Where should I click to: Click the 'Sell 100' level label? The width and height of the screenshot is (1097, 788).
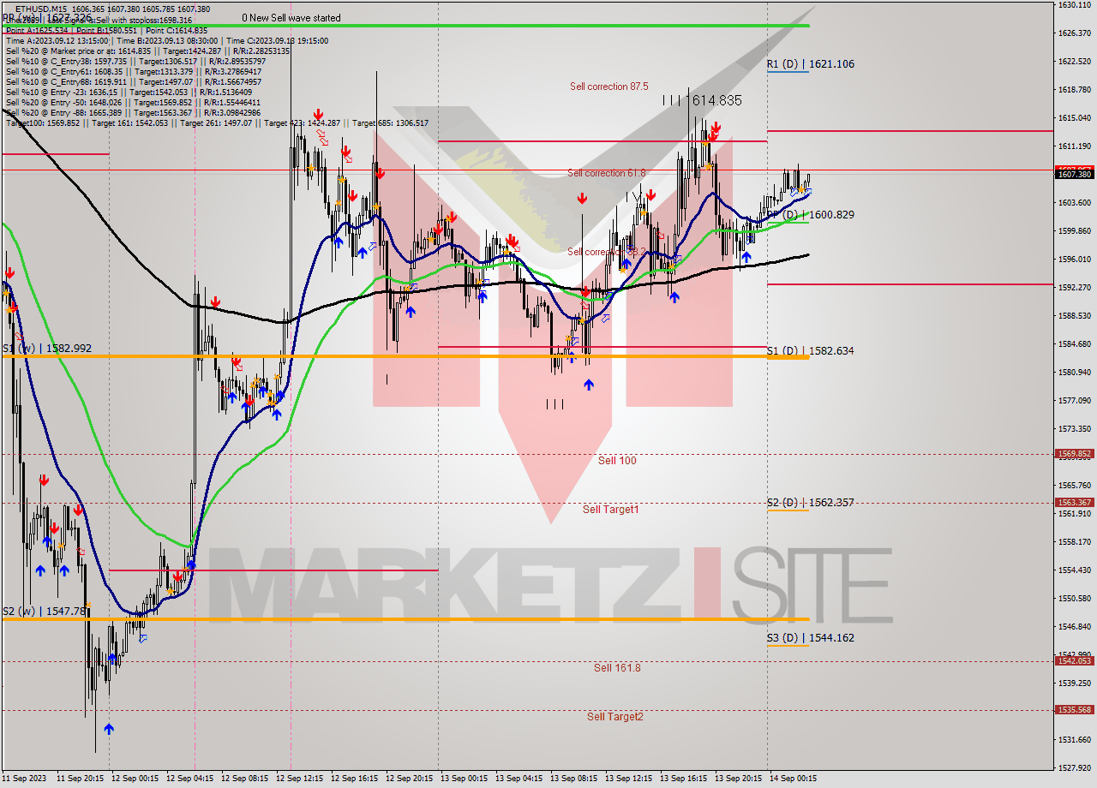(x=617, y=461)
